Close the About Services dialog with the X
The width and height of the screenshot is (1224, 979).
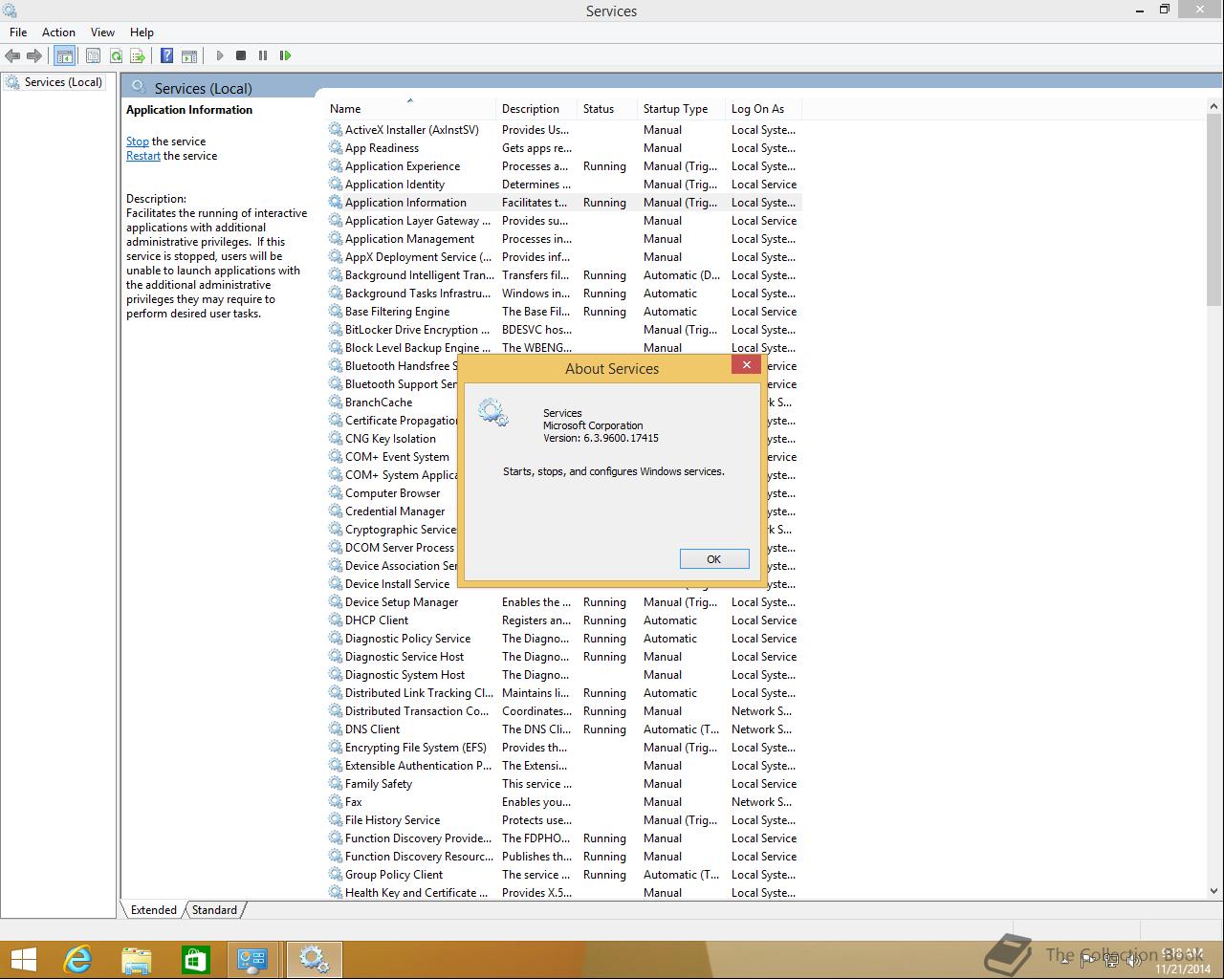747,364
